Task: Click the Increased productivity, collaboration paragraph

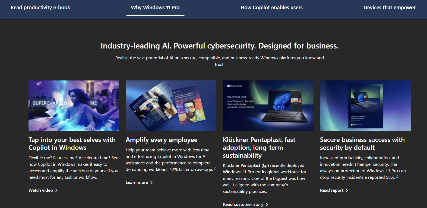Action: [x=363, y=168]
